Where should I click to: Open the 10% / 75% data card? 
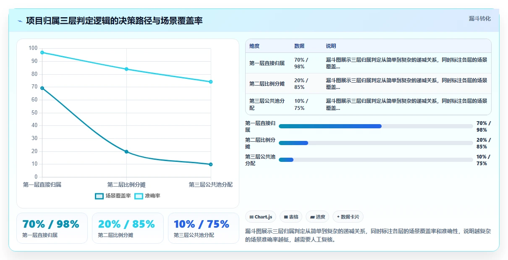(x=204, y=228)
